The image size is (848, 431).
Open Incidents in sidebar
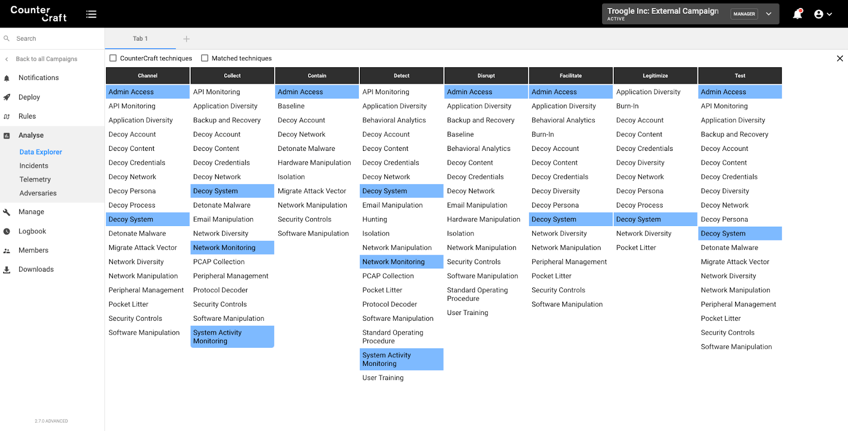tap(34, 166)
